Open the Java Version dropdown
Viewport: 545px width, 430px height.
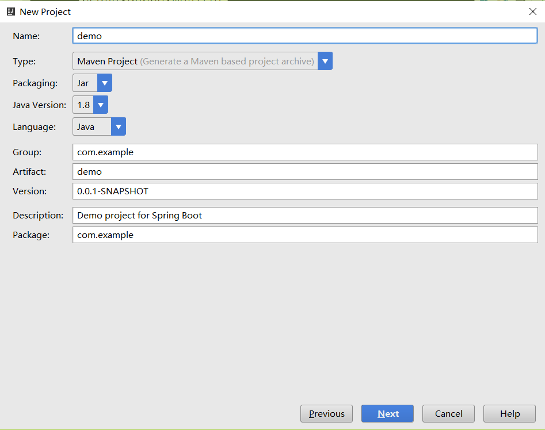click(x=101, y=105)
